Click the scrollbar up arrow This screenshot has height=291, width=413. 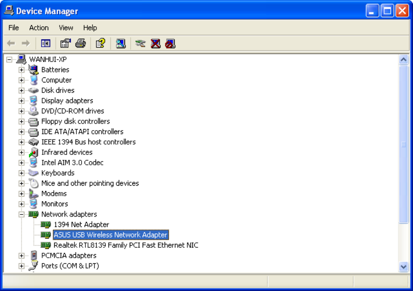coord(403,60)
